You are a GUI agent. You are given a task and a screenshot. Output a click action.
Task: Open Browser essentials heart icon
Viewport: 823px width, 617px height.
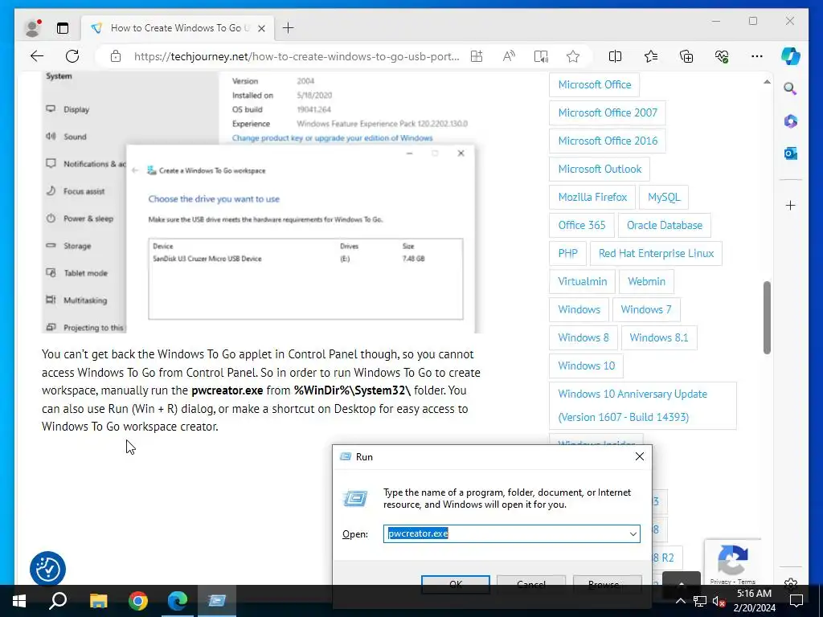pos(722,56)
